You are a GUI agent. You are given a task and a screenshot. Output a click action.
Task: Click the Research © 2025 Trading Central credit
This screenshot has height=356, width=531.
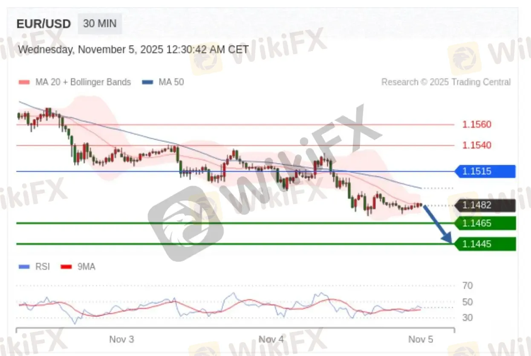(x=446, y=82)
